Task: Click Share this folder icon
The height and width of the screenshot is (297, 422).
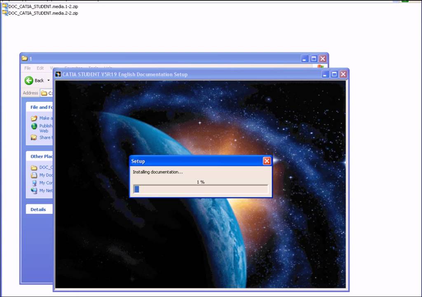Action: (34, 137)
